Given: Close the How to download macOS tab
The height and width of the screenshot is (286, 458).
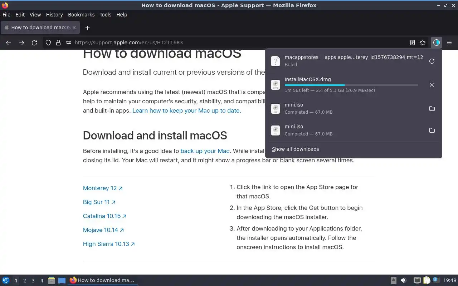Looking at the screenshot, I should point(74,28).
